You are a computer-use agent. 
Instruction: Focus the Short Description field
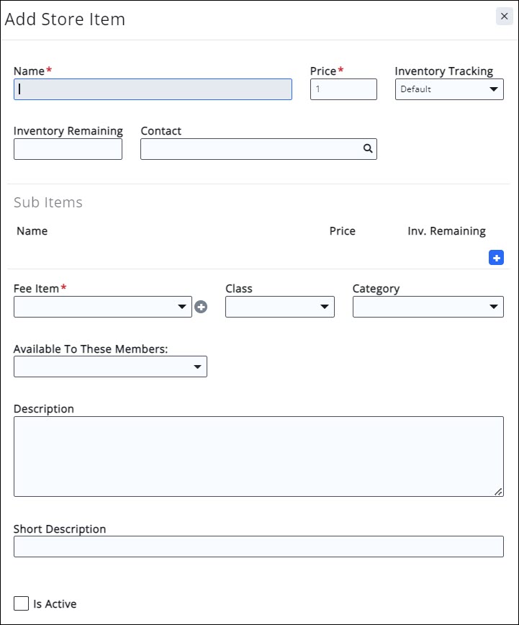click(x=258, y=547)
